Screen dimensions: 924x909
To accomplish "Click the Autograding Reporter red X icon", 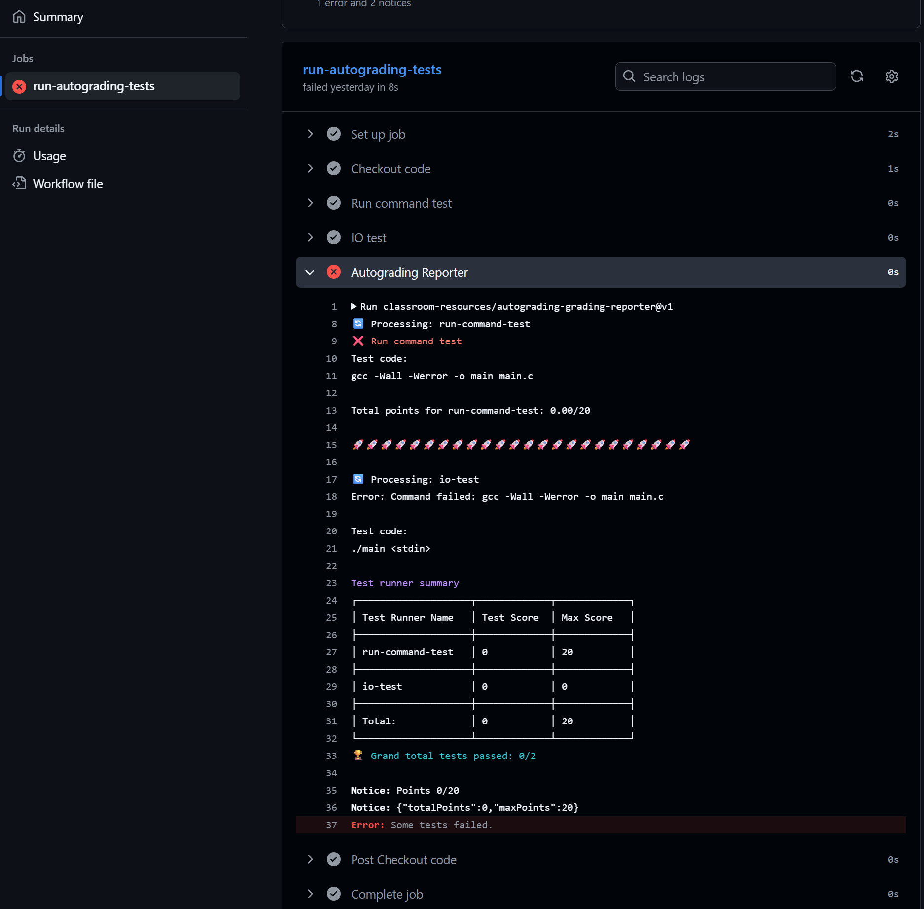I will coord(334,272).
